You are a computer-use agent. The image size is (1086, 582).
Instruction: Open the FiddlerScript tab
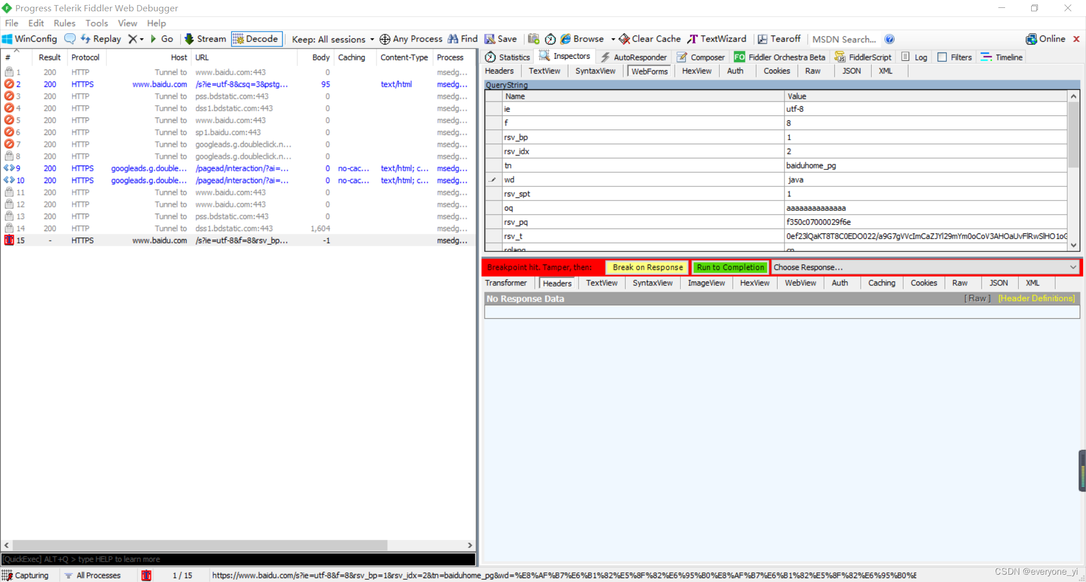863,57
